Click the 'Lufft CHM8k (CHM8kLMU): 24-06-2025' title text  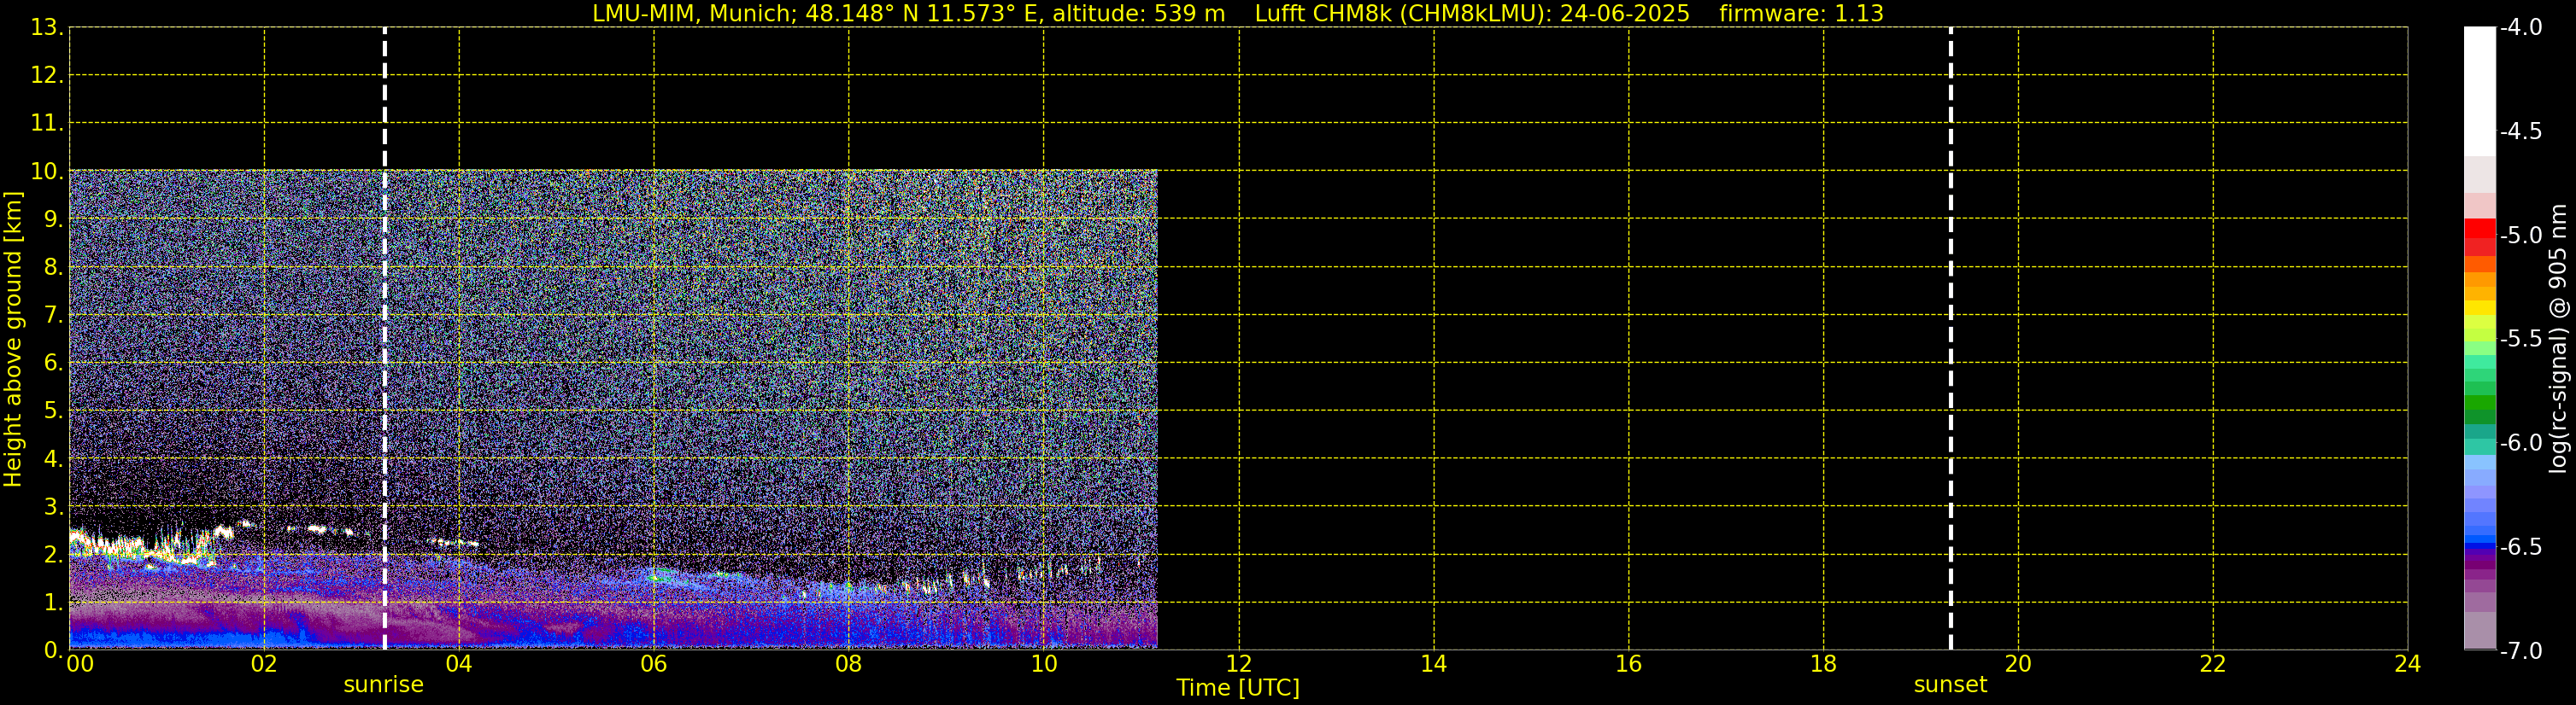[x=1472, y=14]
